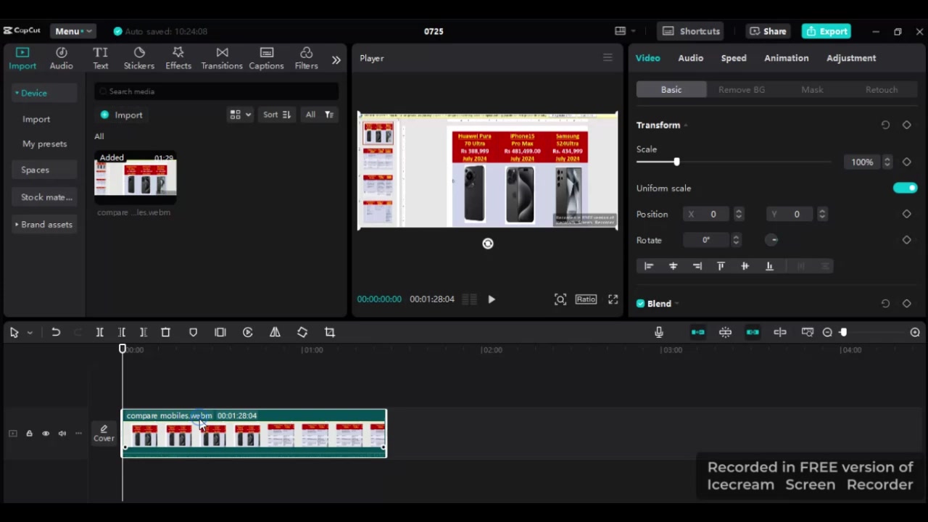
Task: Adjust the Scale slider handle
Action: pyautogui.click(x=676, y=162)
